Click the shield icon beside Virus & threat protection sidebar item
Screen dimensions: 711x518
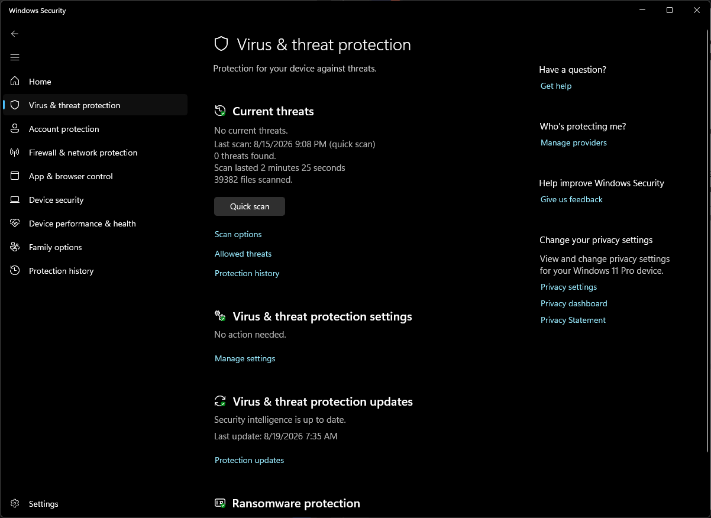[15, 105]
